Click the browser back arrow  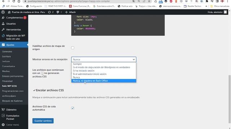(3, 1)
